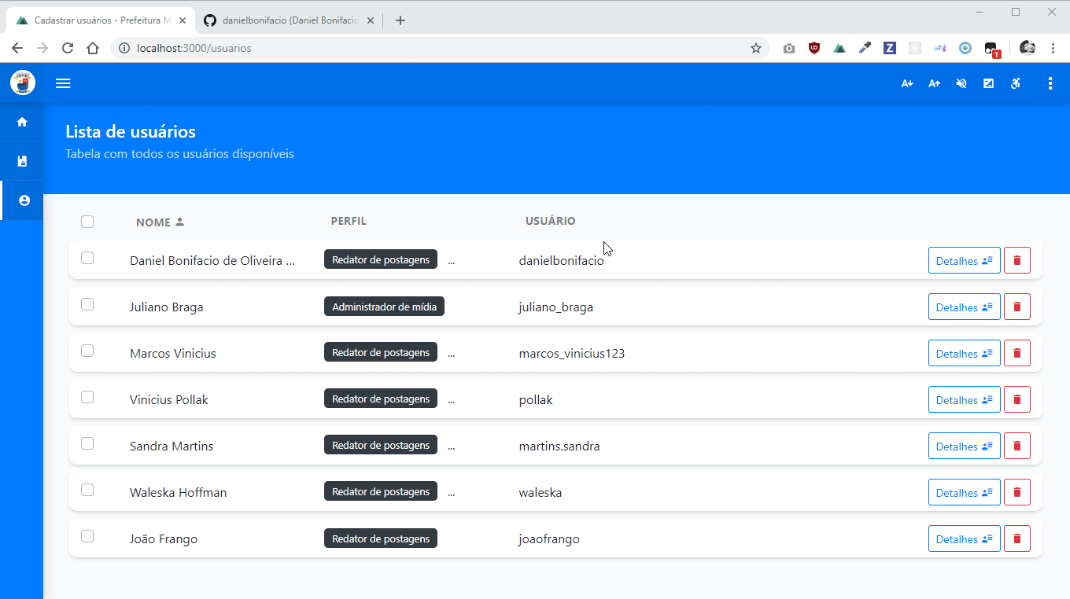Delete user Vinicius Pollak with trash button
This screenshot has width=1070, height=599.
coord(1017,399)
